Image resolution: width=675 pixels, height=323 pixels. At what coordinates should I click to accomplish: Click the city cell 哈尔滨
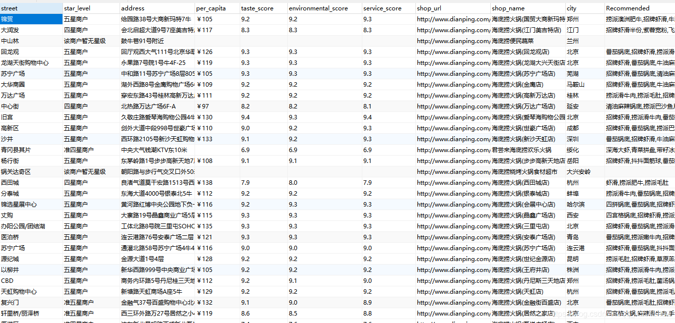(585, 204)
